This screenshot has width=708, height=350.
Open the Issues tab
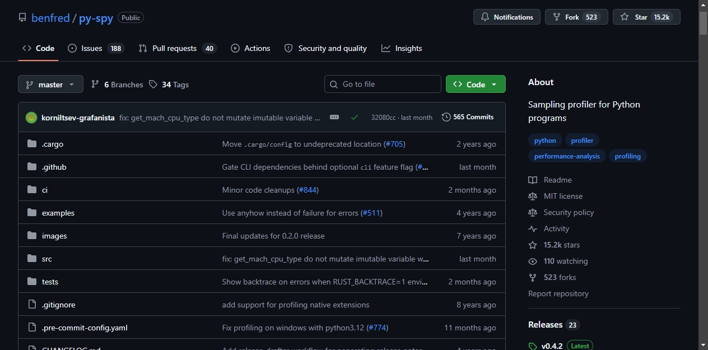[x=96, y=48]
